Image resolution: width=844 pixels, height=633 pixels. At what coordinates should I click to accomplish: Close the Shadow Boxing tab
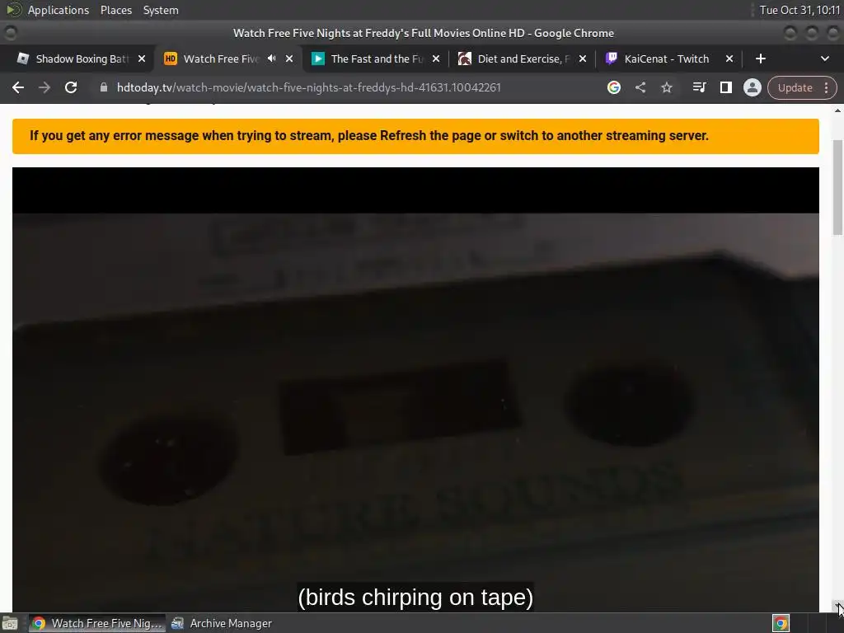142,59
